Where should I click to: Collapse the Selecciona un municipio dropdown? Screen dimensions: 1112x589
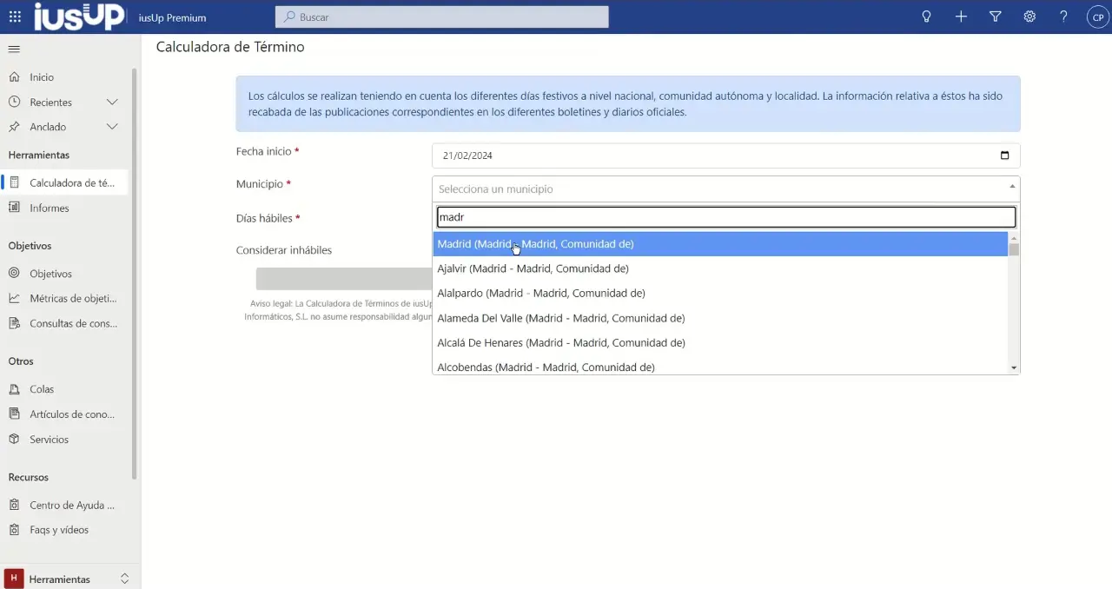coord(1011,189)
